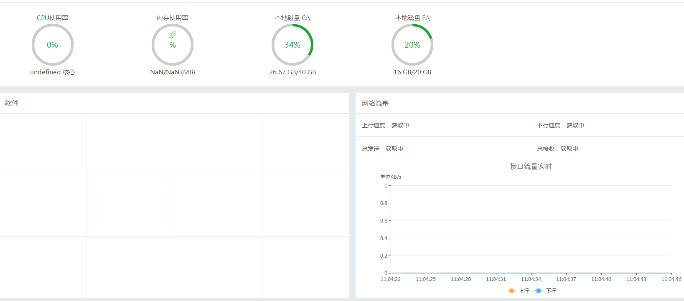Click the rocket icon in memory gauge

(173, 35)
